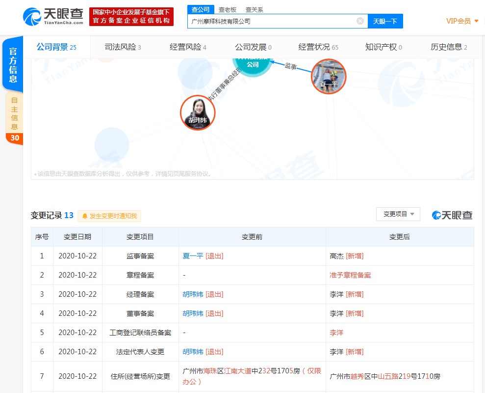Click 夏一平's avatar in the graph

tap(329, 77)
